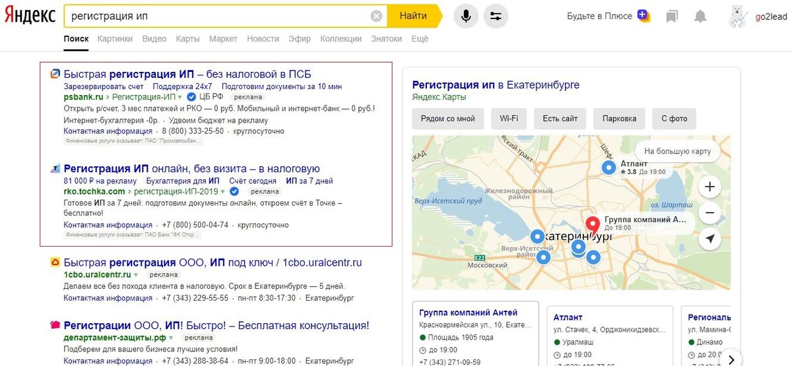Click the Yandex logo
The height and width of the screenshot is (366, 792).
click(30, 16)
